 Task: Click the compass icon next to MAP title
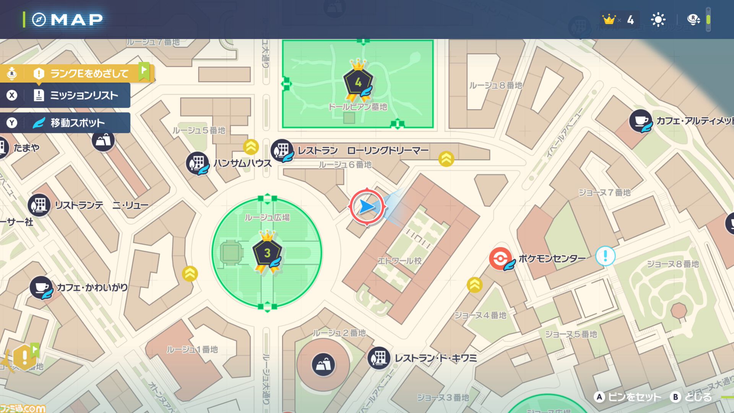(x=39, y=20)
